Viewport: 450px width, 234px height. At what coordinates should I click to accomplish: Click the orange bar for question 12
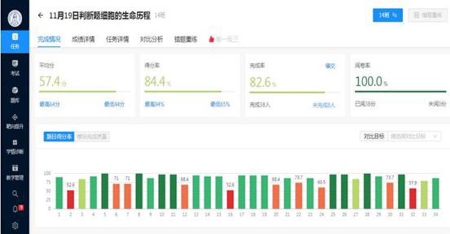pyautogui.click(x=185, y=197)
